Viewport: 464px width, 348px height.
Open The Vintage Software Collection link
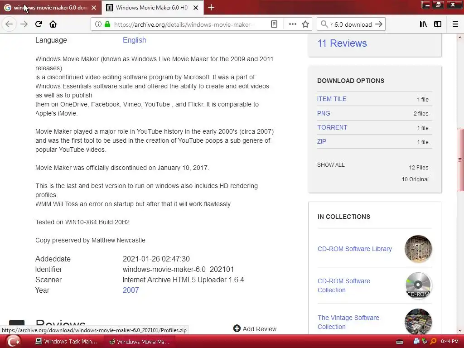click(348, 322)
